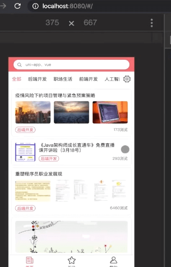This screenshot has height=267, width=171.
Task: Focus the uni-app、vue search box
Action: (x=71, y=65)
